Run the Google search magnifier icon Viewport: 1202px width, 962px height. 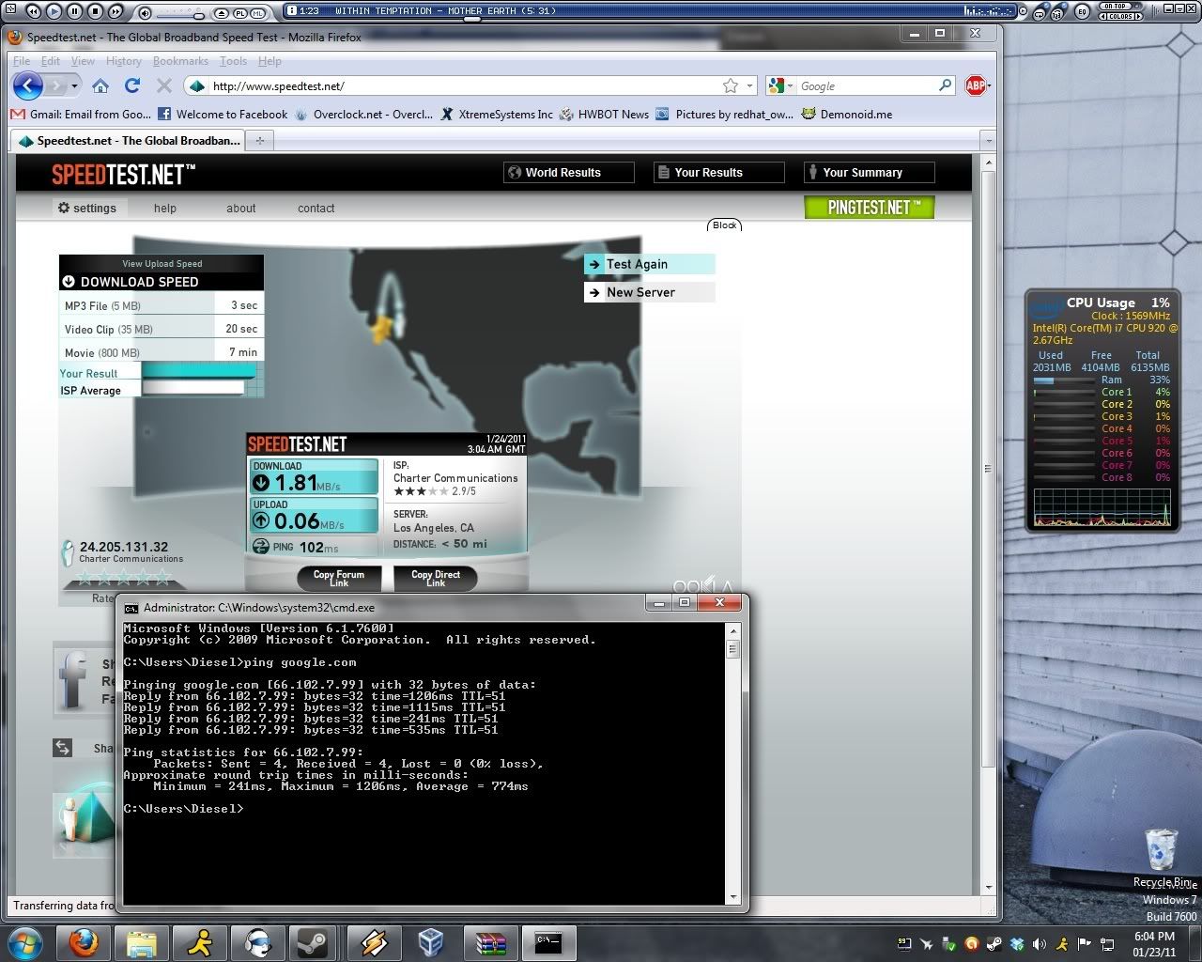pos(945,85)
